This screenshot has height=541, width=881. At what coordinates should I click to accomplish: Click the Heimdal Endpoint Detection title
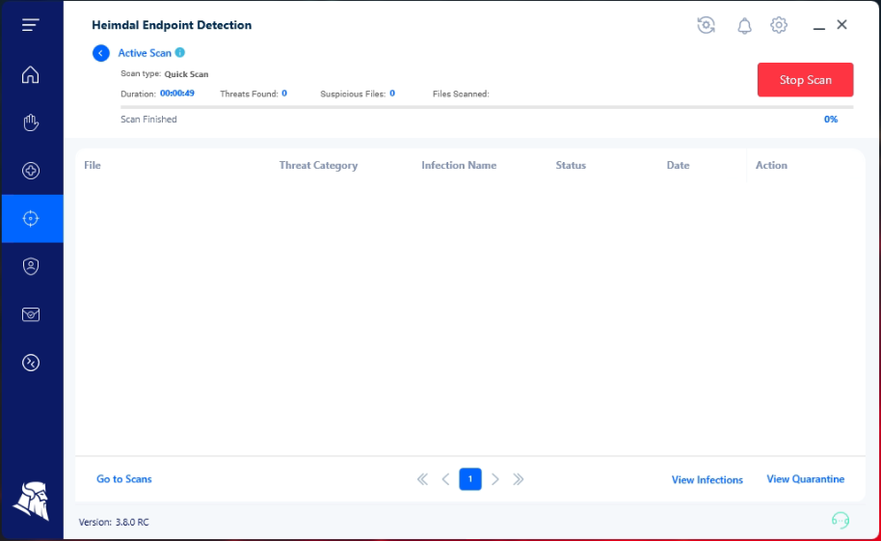pyautogui.click(x=172, y=25)
